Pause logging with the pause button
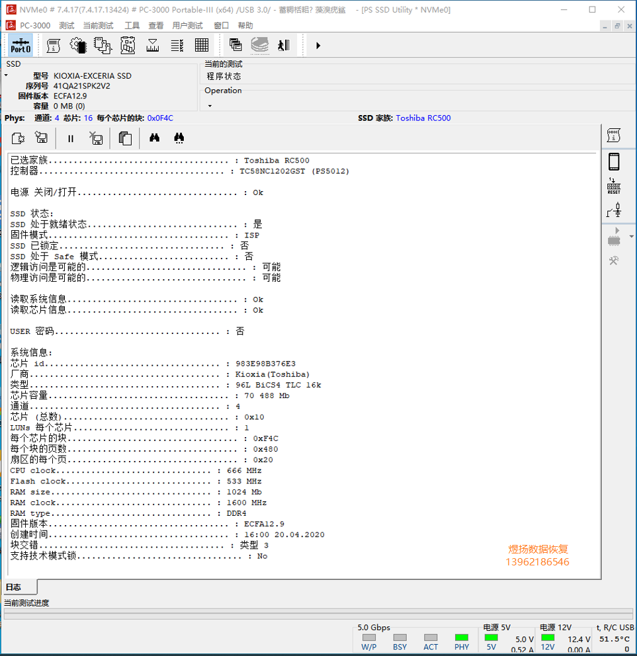This screenshot has width=637, height=656. 71,138
